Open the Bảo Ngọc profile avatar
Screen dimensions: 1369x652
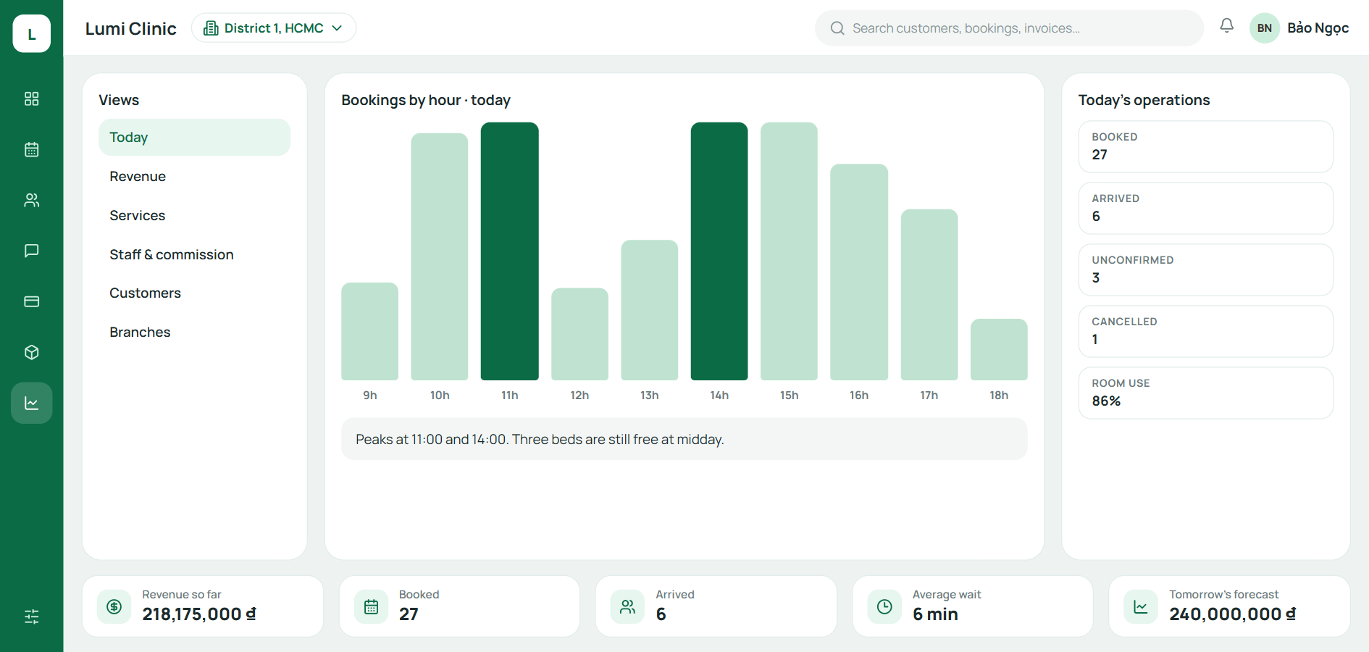point(1264,28)
